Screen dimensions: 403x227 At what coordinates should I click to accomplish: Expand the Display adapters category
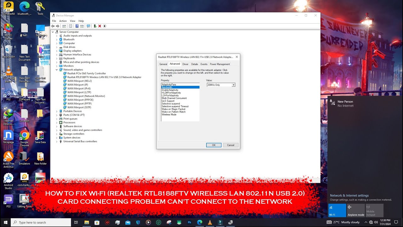57,51
